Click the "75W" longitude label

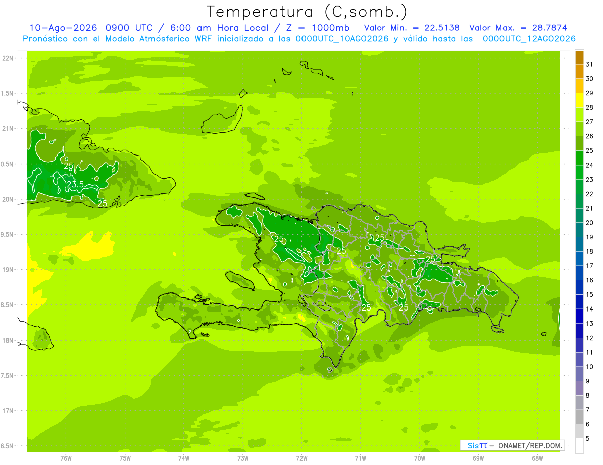pos(125,458)
